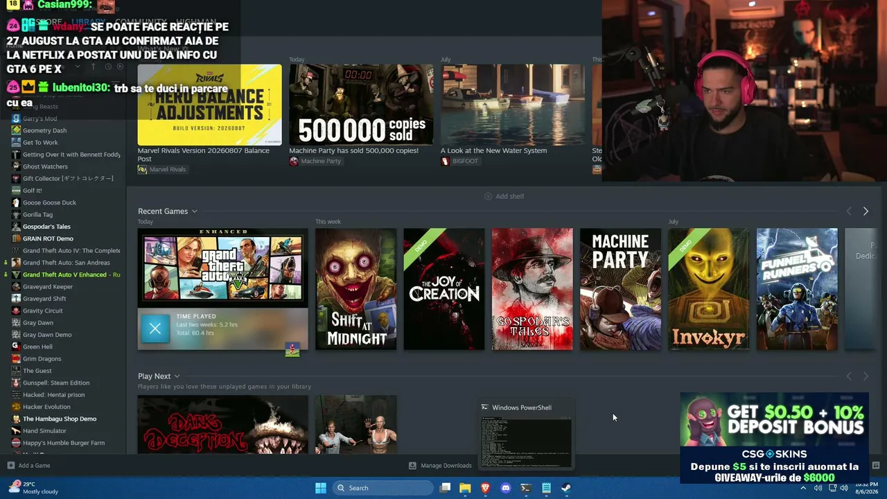
Task: Open Shift at Midnight game cover
Action: click(x=356, y=289)
